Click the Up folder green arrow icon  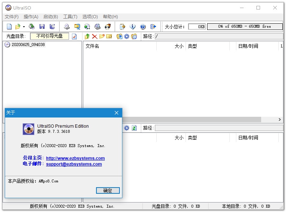(x=87, y=36)
